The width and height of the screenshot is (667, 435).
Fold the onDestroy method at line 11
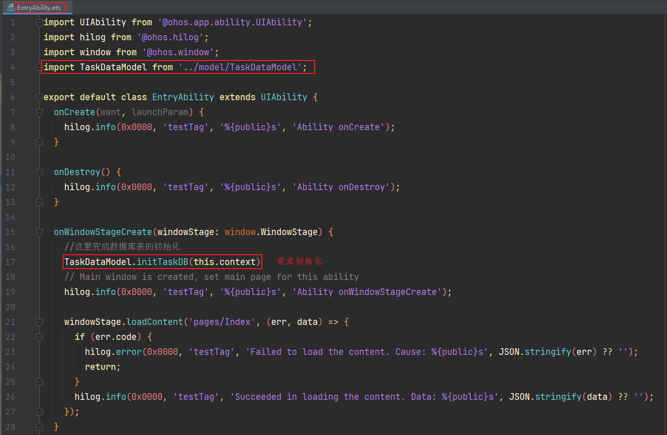(x=39, y=173)
